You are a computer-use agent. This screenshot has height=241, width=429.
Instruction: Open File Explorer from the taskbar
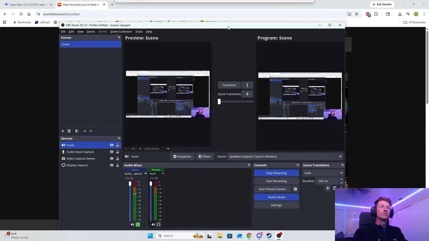[220, 236]
